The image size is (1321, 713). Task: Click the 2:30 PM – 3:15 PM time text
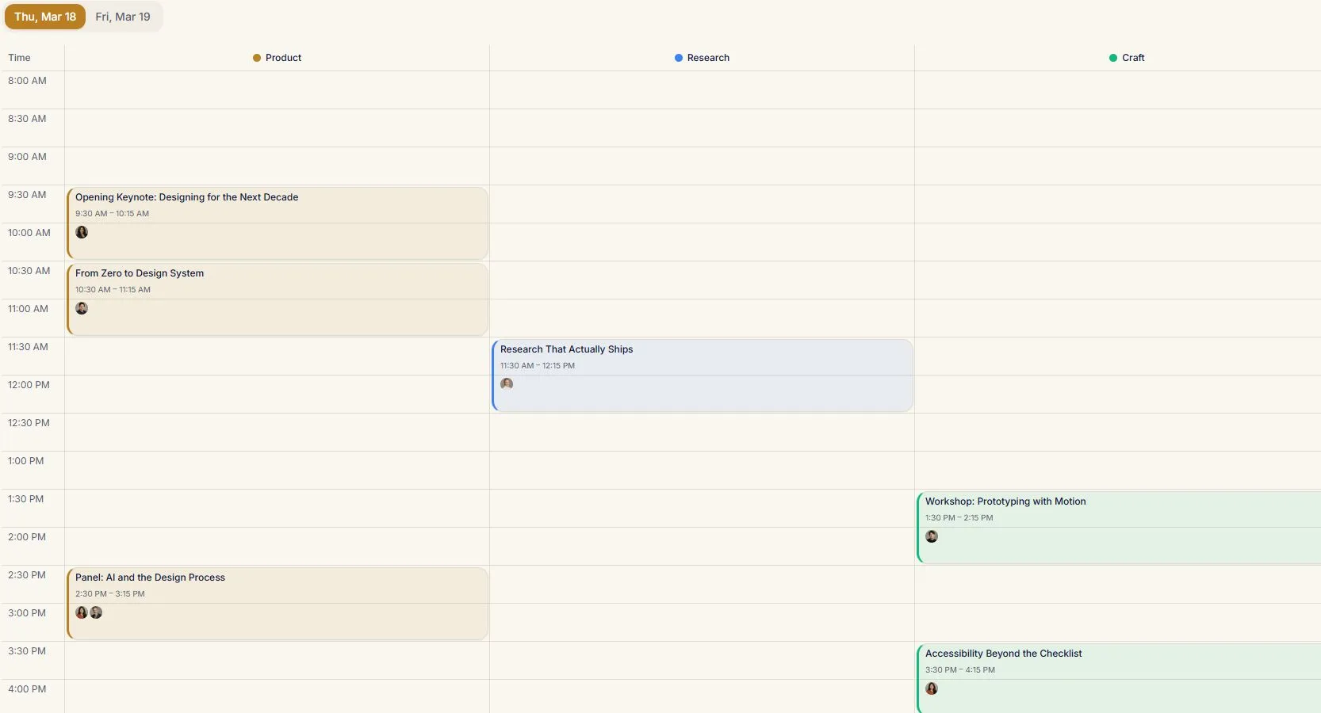click(110, 594)
